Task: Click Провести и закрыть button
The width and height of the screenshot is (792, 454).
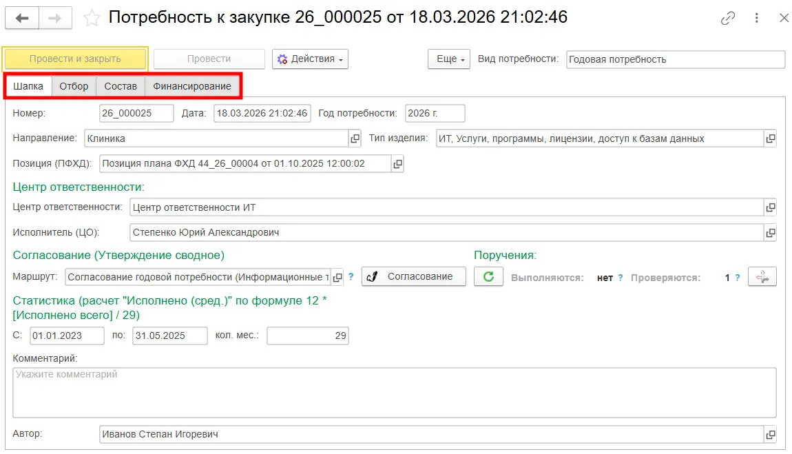Action: pos(75,59)
